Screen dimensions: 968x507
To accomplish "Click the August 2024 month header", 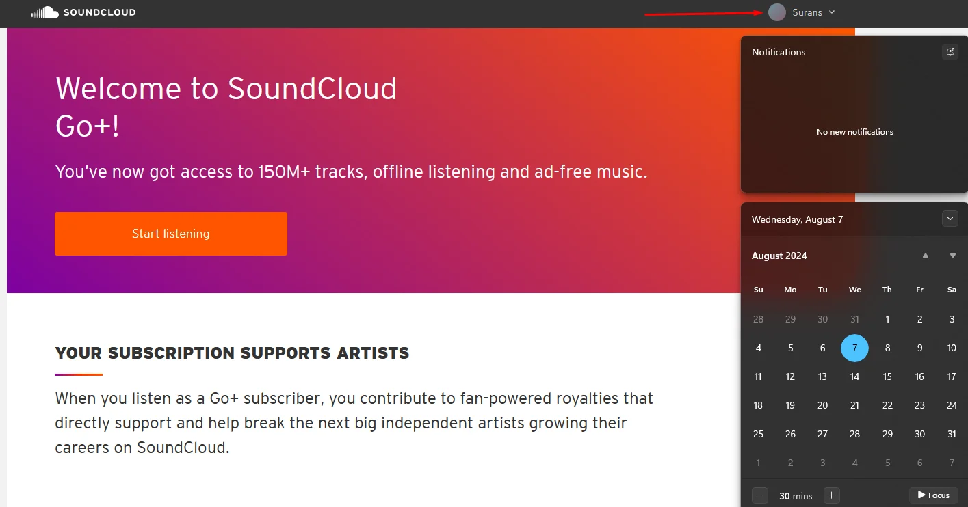I will point(779,256).
